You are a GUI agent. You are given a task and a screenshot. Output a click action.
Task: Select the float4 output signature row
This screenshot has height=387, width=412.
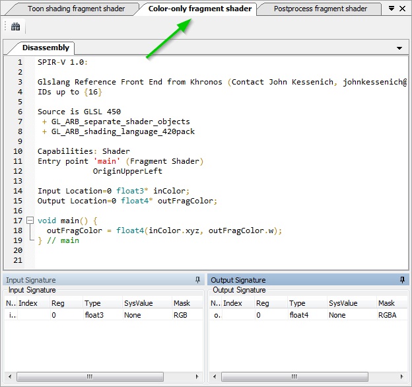[x=308, y=315]
